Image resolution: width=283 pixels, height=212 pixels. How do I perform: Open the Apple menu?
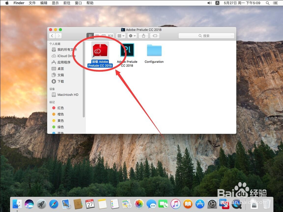[7, 3]
